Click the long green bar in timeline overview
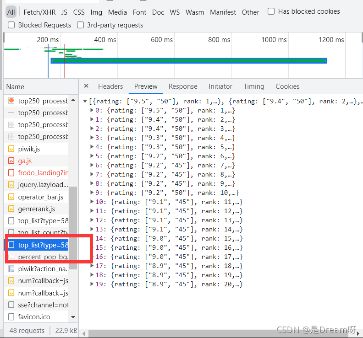 point(189,61)
